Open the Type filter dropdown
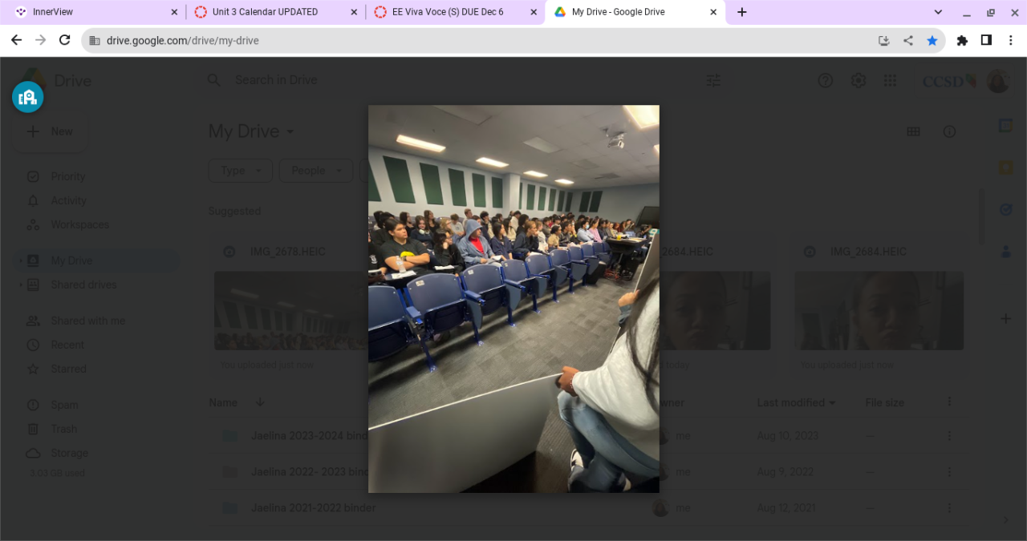This screenshot has width=1027, height=541. pos(241,171)
